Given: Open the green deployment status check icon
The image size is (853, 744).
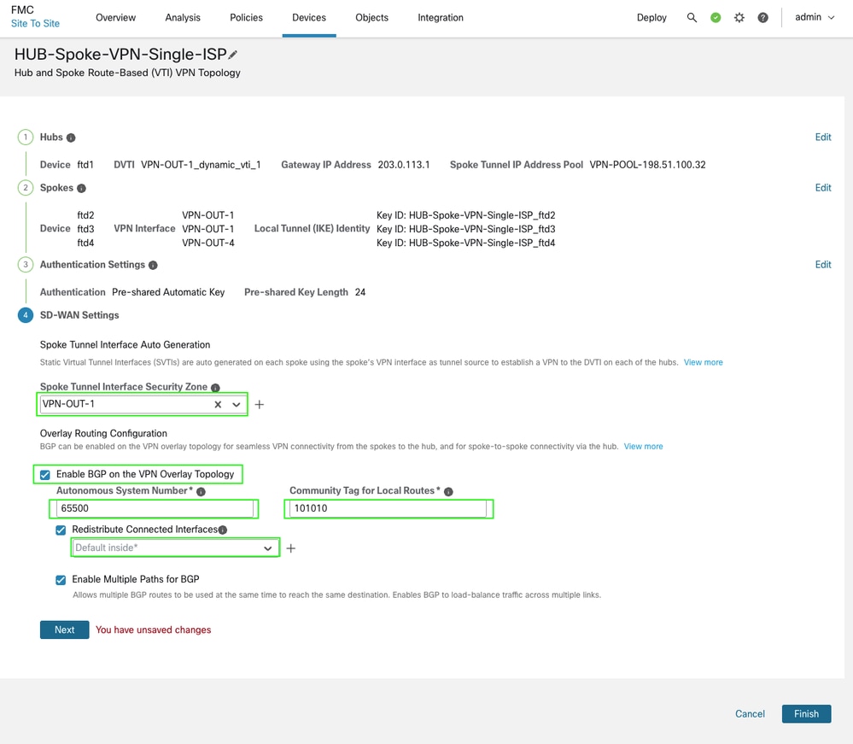Looking at the screenshot, I should tap(716, 17).
